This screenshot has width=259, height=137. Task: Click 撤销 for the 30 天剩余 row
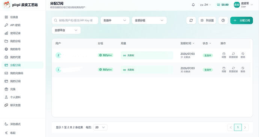[243, 70]
